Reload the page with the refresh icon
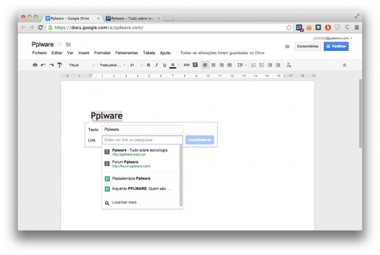This screenshot has width=380, height=255. tap(41, 28)
